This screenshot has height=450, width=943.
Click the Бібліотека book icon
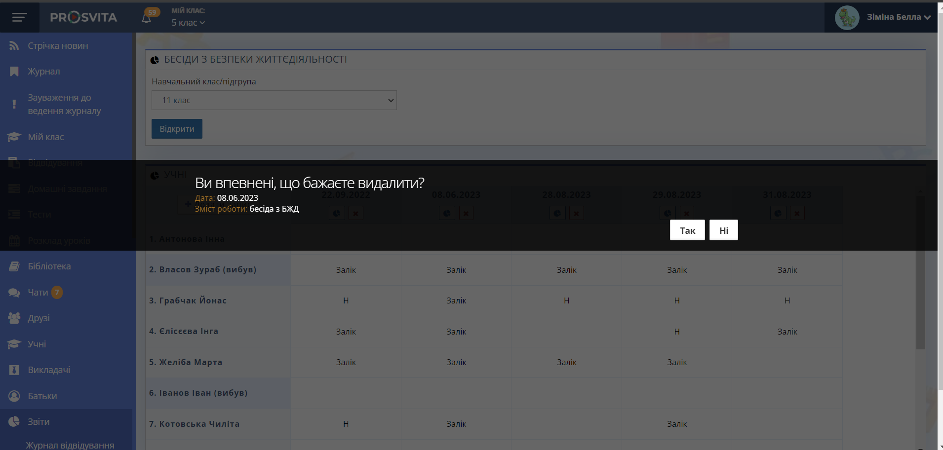pos(14,266)
